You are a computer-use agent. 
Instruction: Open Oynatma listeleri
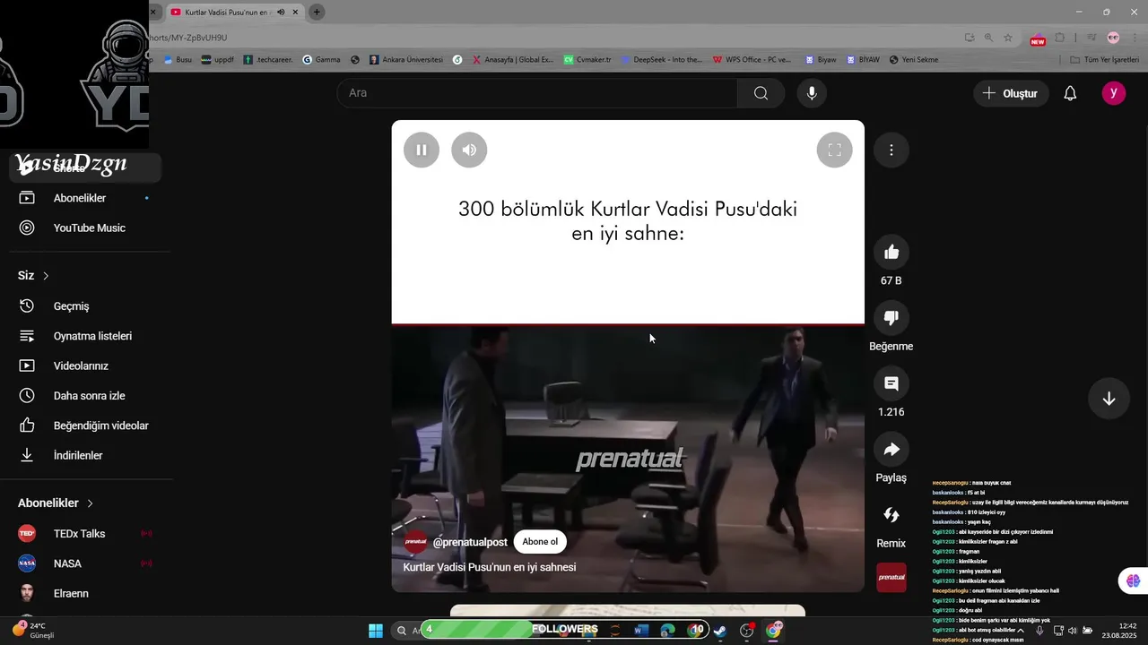click(86, 336)
